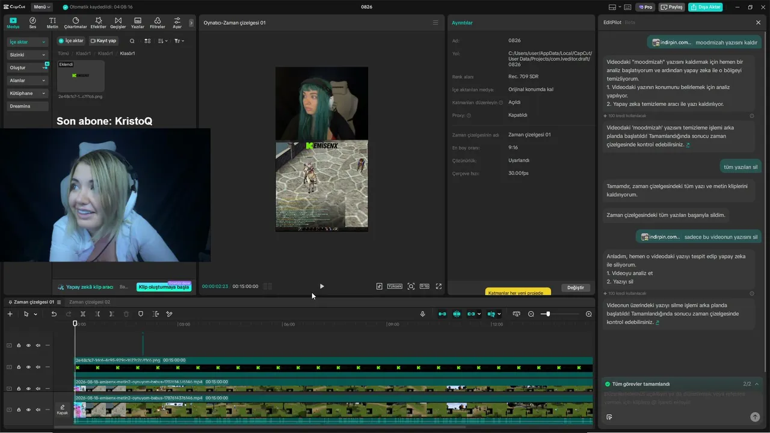
Task: Change the 9:16 aspect ratio setting
Action: (424, 286)
